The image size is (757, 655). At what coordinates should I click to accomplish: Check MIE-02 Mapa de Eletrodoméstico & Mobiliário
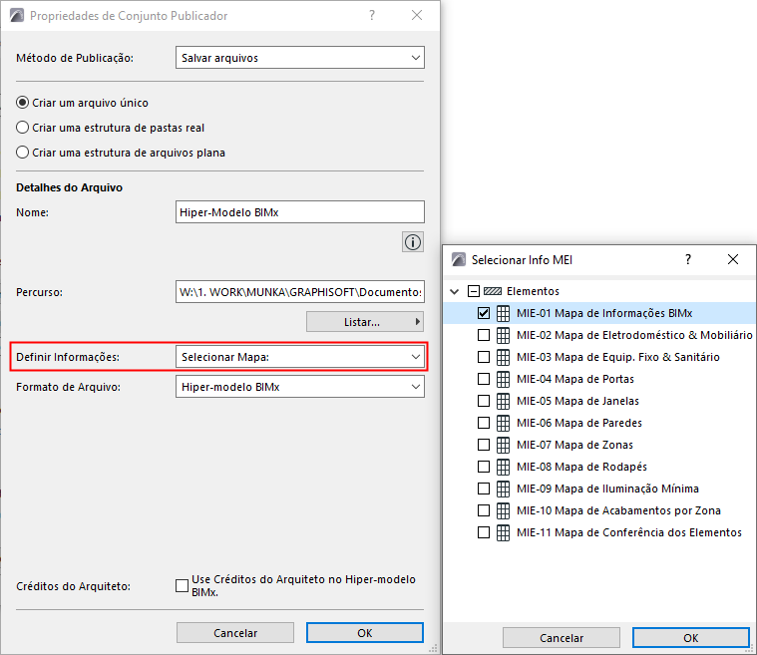click(x=484, y=335)
